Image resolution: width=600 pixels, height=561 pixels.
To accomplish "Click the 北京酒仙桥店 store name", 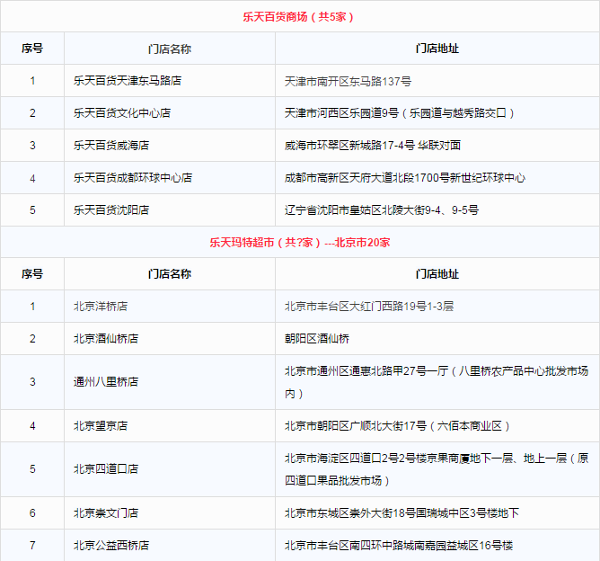I will click(106, 339).
